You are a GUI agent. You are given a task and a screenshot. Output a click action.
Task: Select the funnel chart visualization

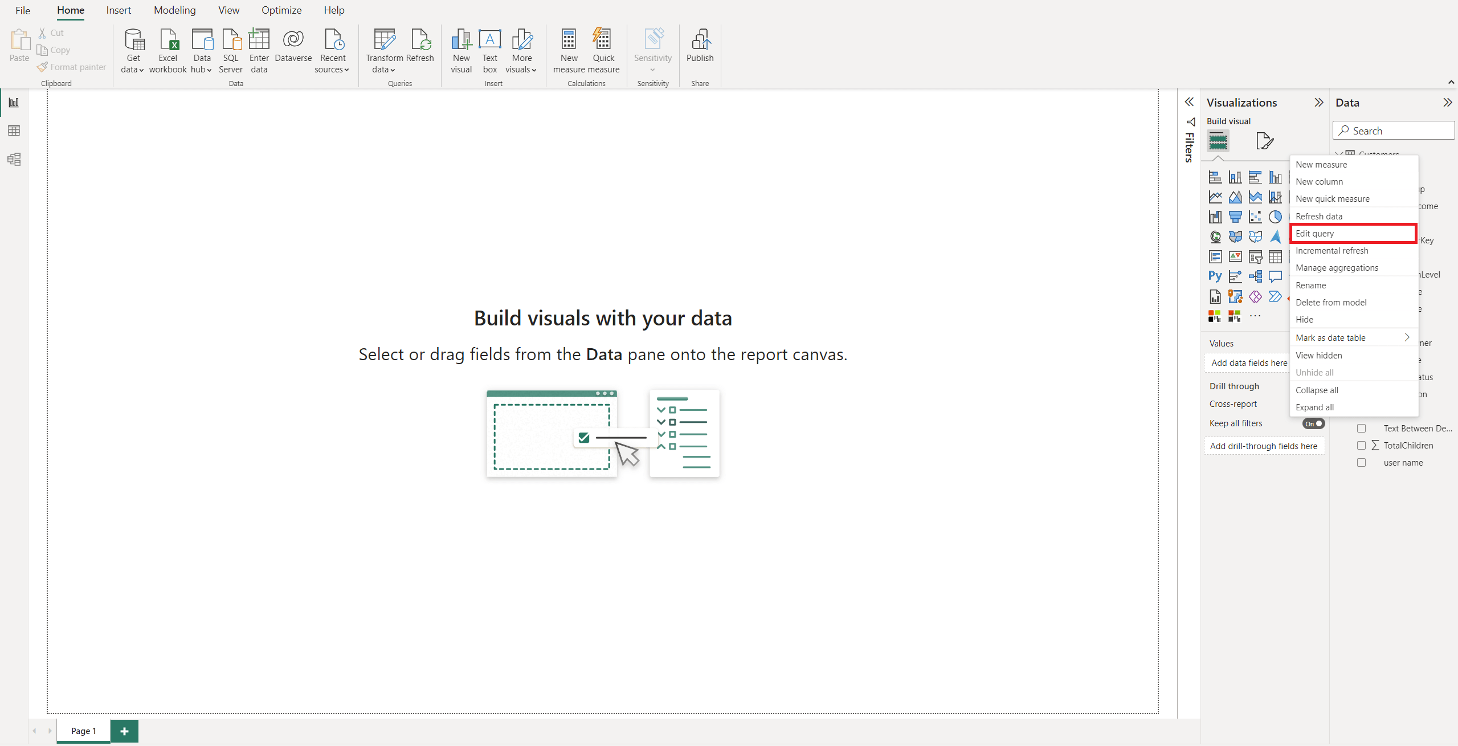pos(1235,217)
